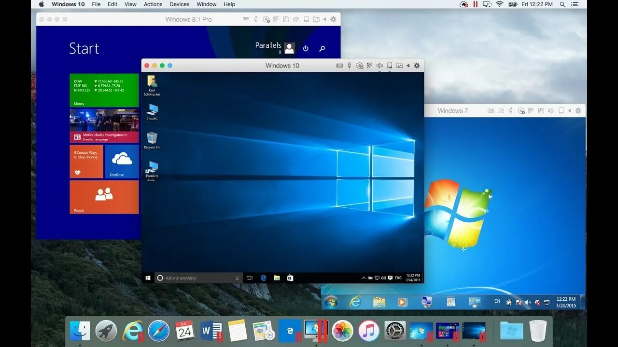
Task: Open configuration gear in Windows 7 window
Action: [578, 111]
